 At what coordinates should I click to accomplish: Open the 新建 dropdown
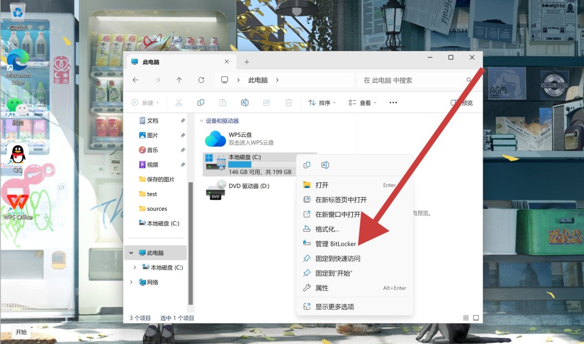145,103
